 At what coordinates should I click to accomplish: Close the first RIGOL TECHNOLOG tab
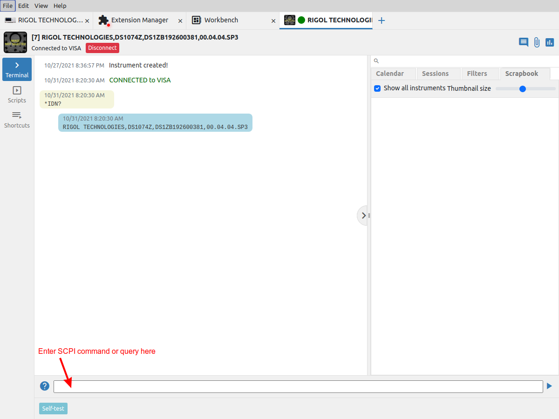87,21
